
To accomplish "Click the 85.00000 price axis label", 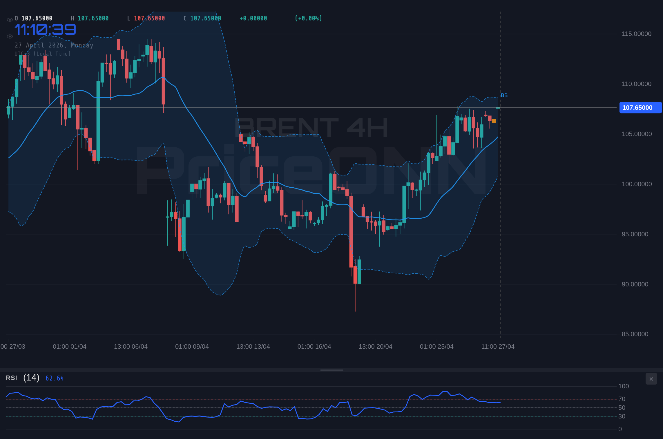I will tap(635, 334).
